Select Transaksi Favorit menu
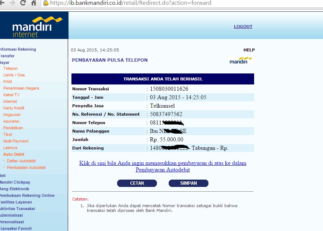 click(x=16, y=228)
